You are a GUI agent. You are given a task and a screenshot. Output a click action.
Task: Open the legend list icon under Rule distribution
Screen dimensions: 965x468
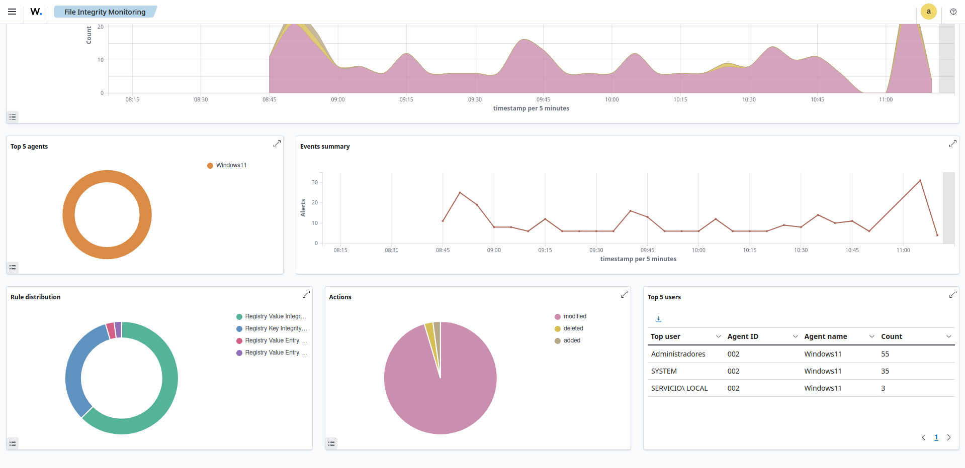[13, 443]
